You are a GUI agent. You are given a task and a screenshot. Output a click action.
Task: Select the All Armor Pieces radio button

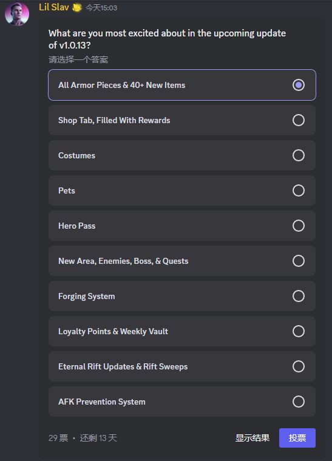click(299, 85)
